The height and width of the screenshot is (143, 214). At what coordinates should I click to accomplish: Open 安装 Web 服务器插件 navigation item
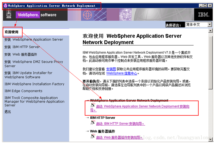click(21, 55)
